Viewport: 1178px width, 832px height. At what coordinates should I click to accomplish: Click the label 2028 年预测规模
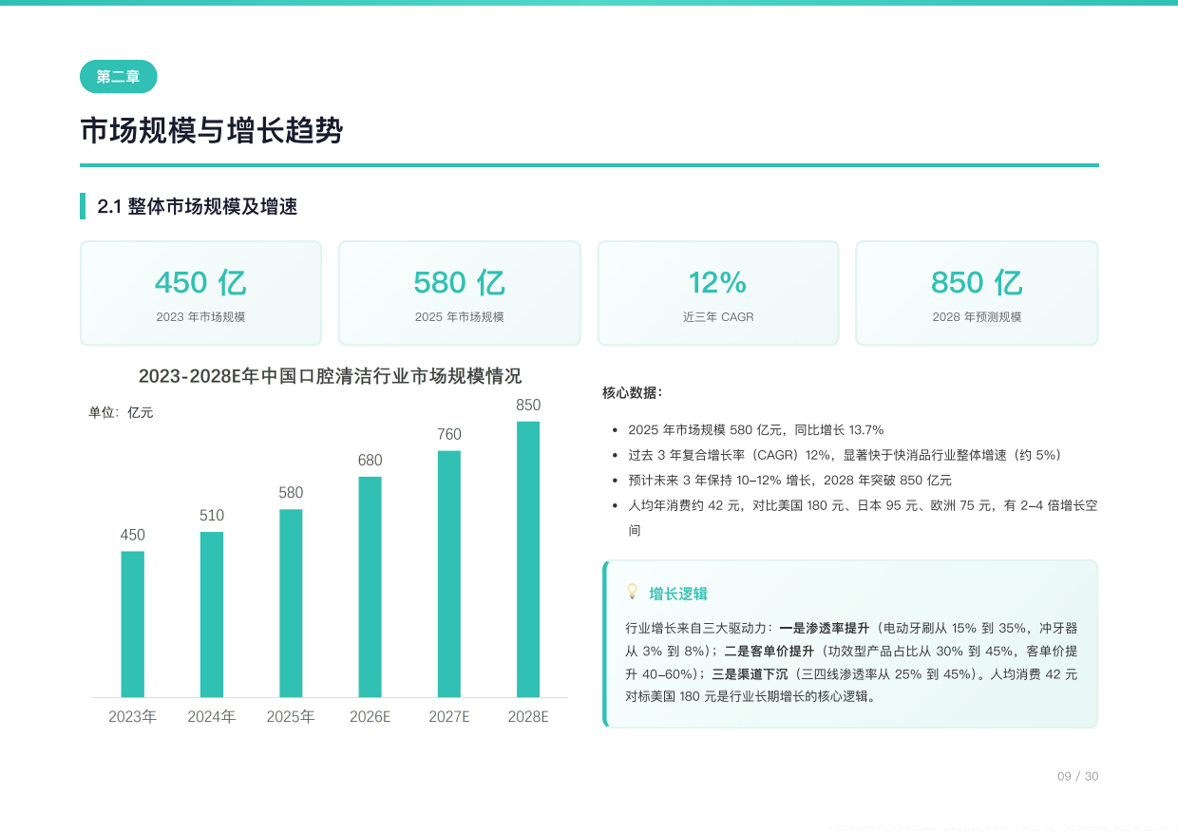tap(977, 317)
